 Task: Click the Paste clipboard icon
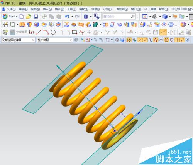[x=59, y=17]
